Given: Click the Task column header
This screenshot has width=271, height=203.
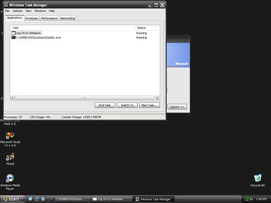Looking at the screenshot, I should coord(73,28).
